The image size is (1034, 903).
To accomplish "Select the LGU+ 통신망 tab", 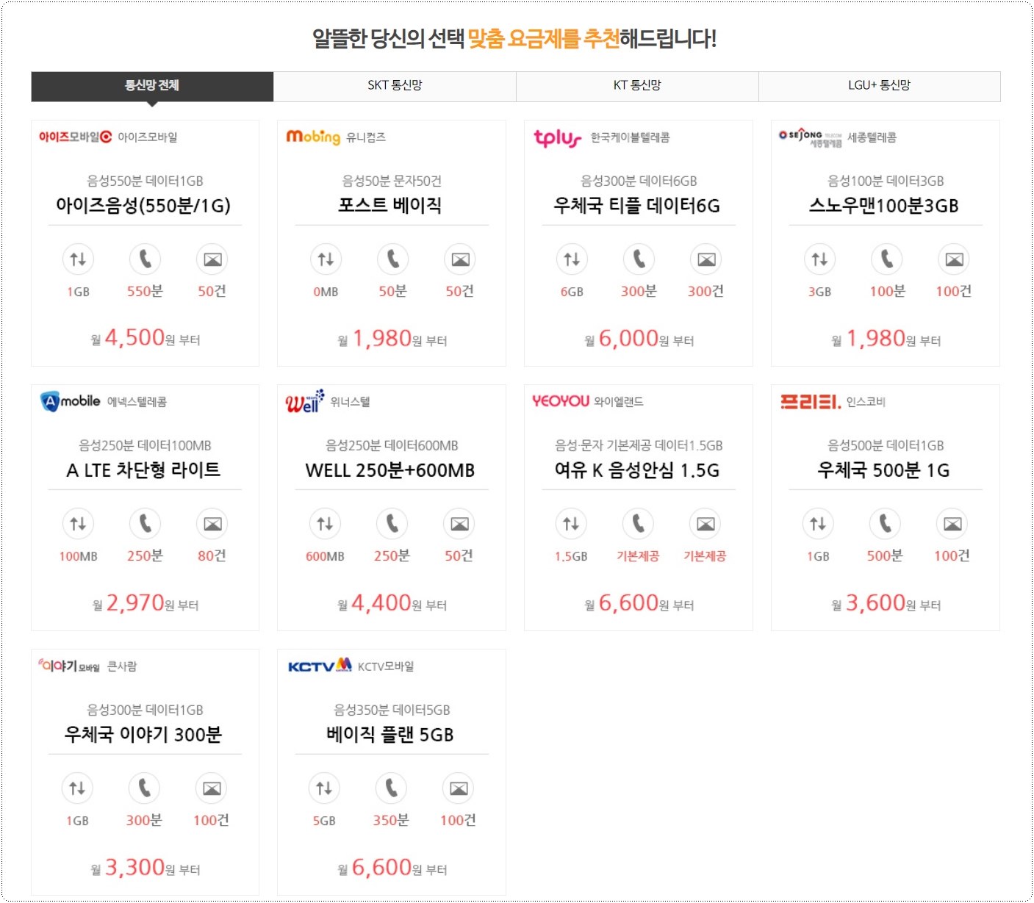I will coord(879,86).
